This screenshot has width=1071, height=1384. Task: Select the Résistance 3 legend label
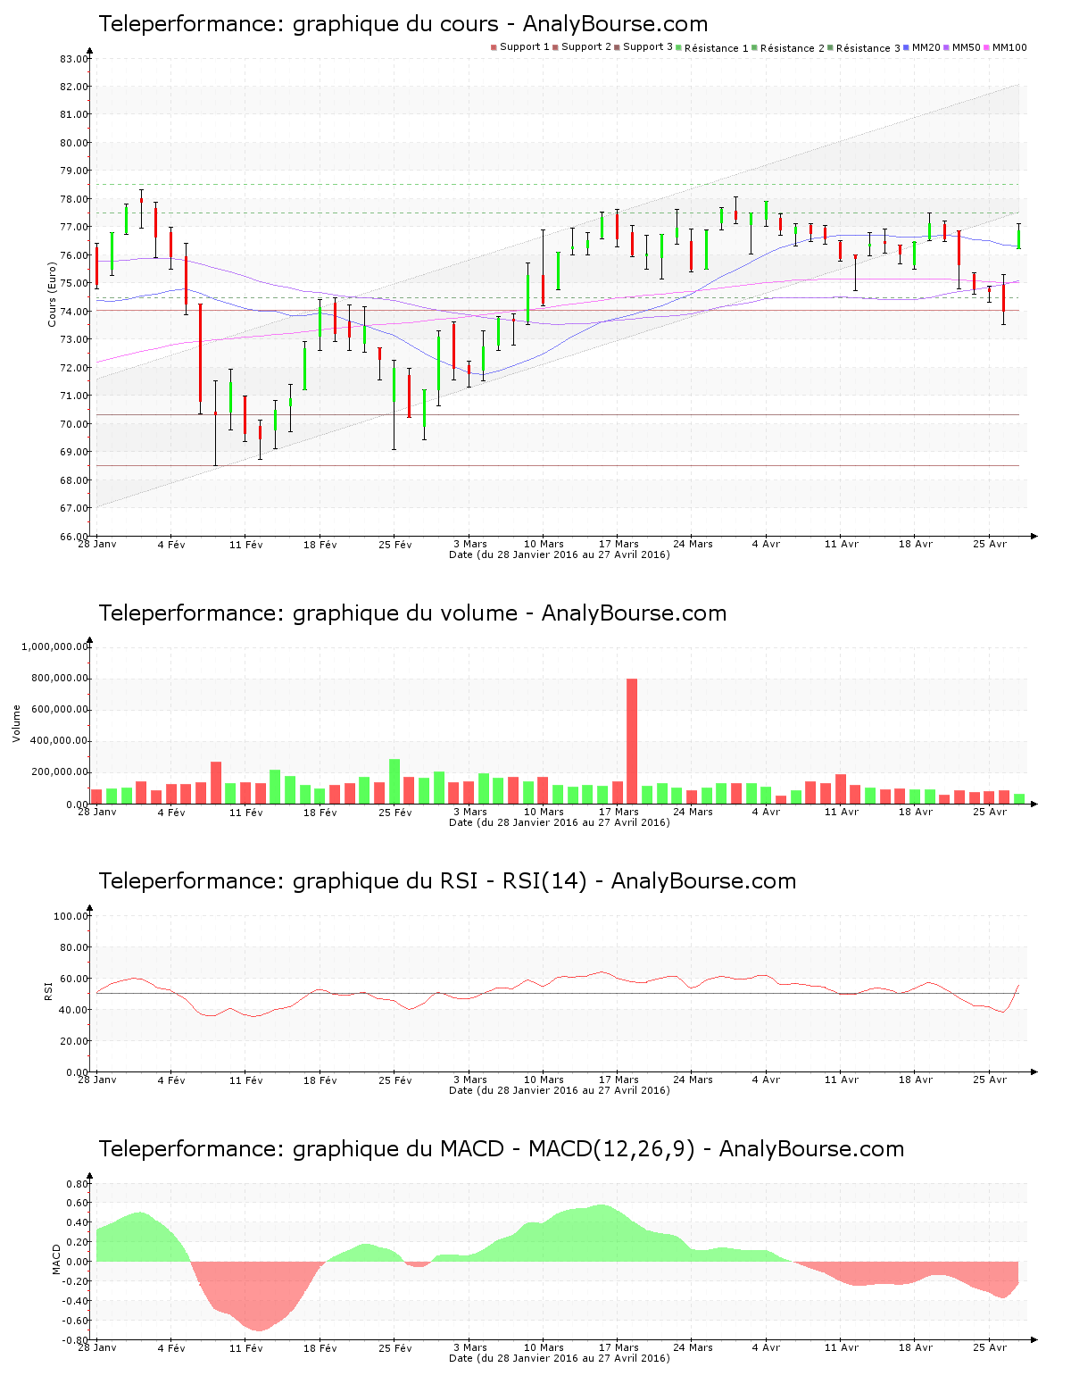tap(868, 48)
